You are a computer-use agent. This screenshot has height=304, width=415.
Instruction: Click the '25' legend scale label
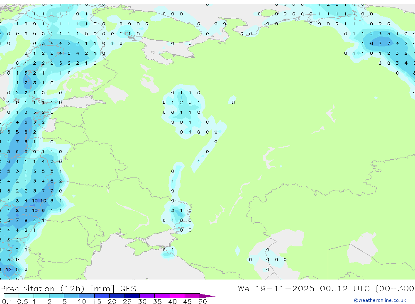pos(127,302)
